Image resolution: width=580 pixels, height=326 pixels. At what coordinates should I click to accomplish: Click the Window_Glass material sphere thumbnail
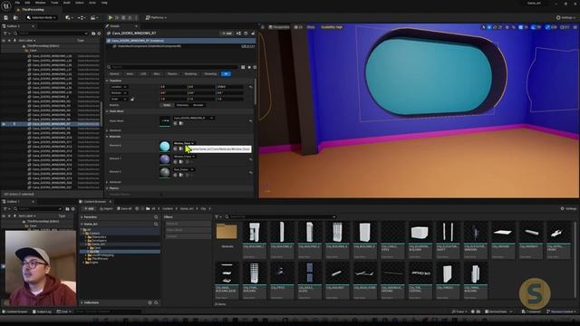coord(165,146)
